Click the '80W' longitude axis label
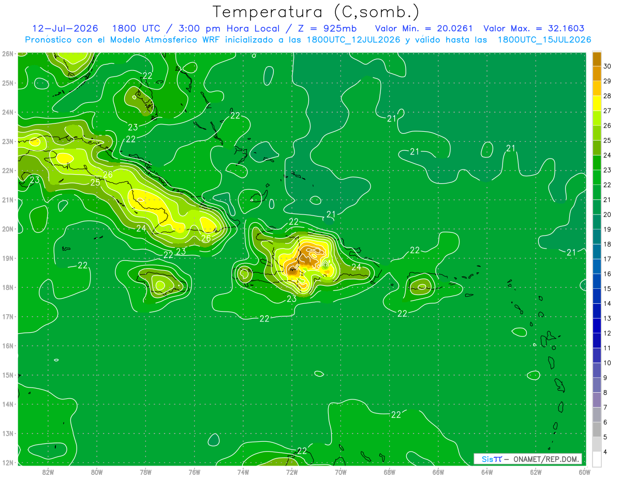Image resolution: width=621 pixels, height=479 pixels. (97, 472)
